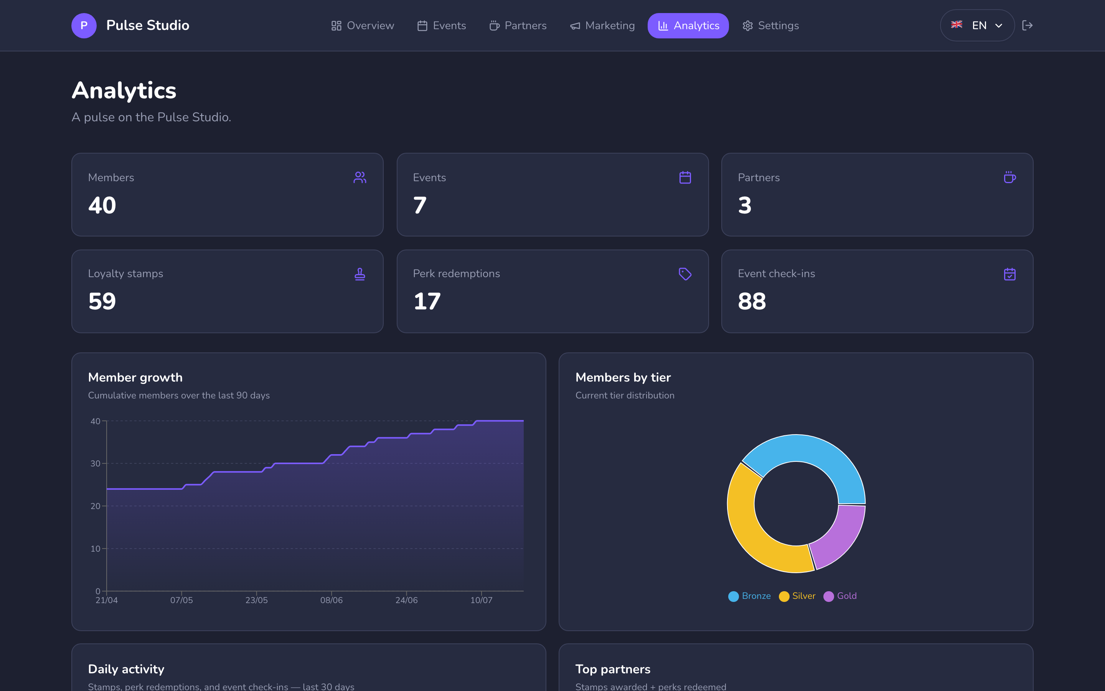Screen dimensions: 1105x691
Task: Click the Settings gear icon
Action: pos(747,26)
